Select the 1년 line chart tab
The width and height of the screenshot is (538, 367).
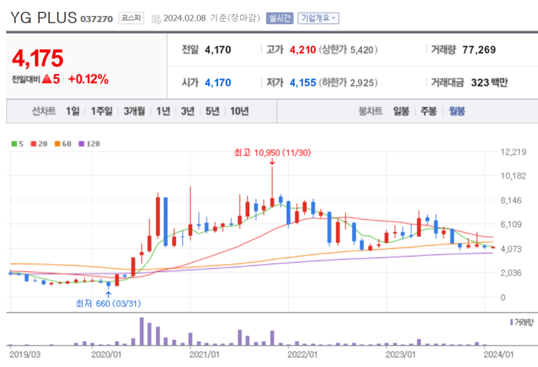(x=164, y=111)
